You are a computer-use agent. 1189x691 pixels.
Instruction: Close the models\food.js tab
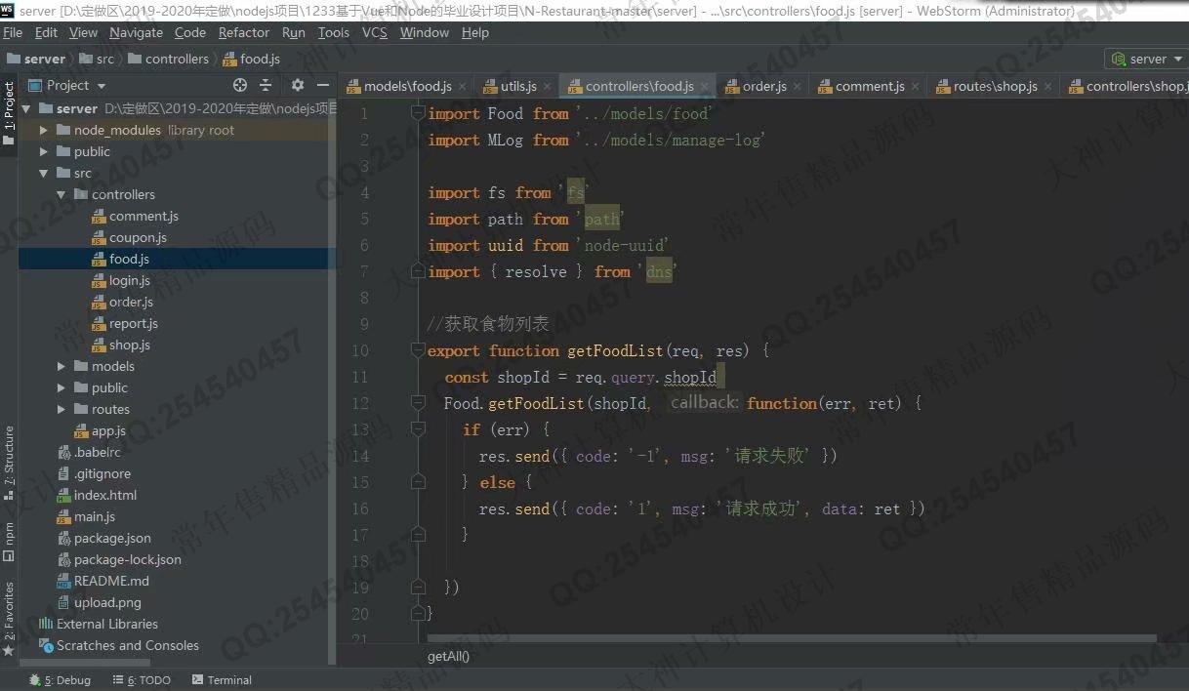(463, 87)
